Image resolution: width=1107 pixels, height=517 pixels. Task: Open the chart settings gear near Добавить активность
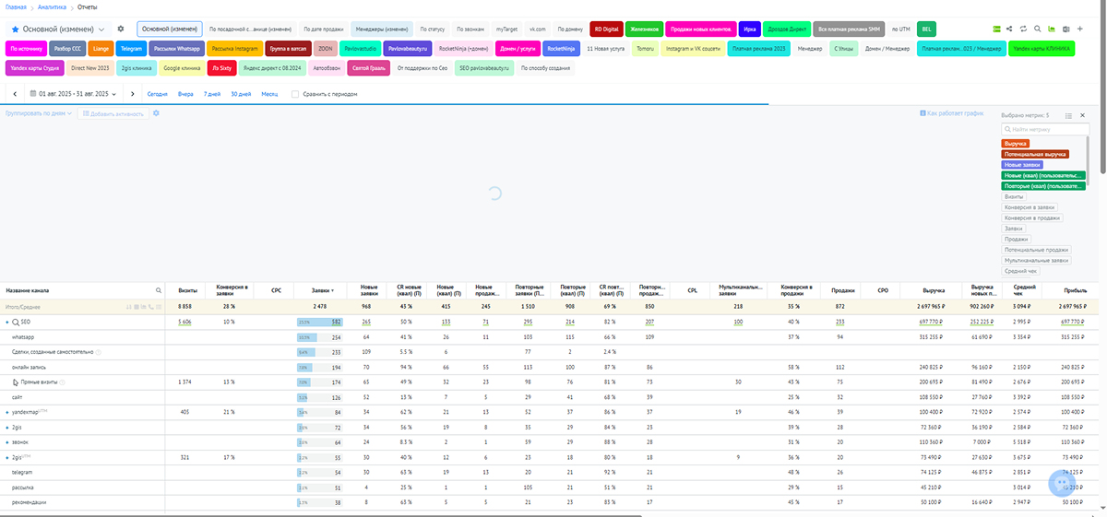(x=156, y=113)
